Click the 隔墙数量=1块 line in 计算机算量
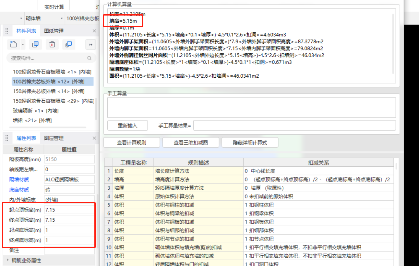 (125, 69)
